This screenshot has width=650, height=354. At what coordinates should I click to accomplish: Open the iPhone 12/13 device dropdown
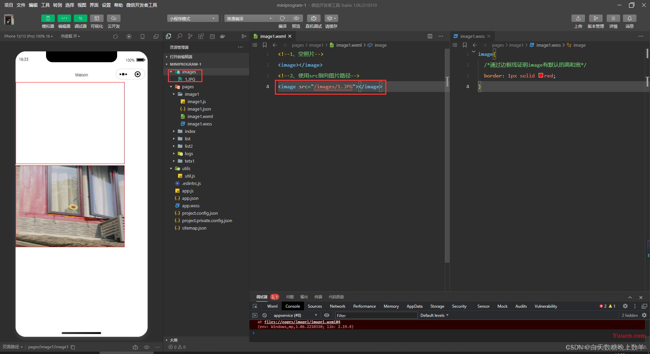pyautogui.click(x=28, y=36)
